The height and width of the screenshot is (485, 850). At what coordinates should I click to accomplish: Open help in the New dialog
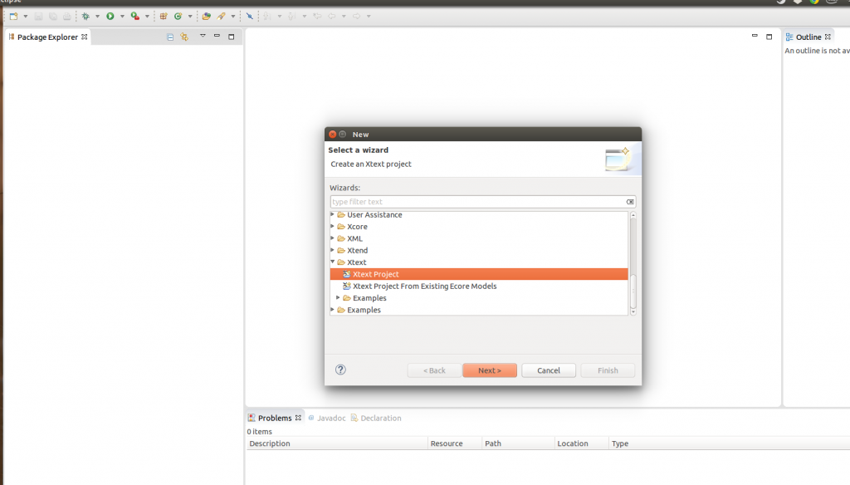point(340,370)
